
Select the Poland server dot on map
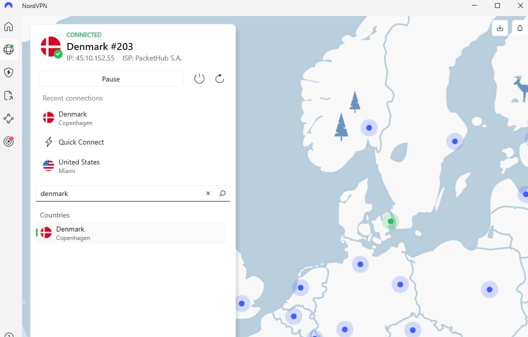pos(489,289)
